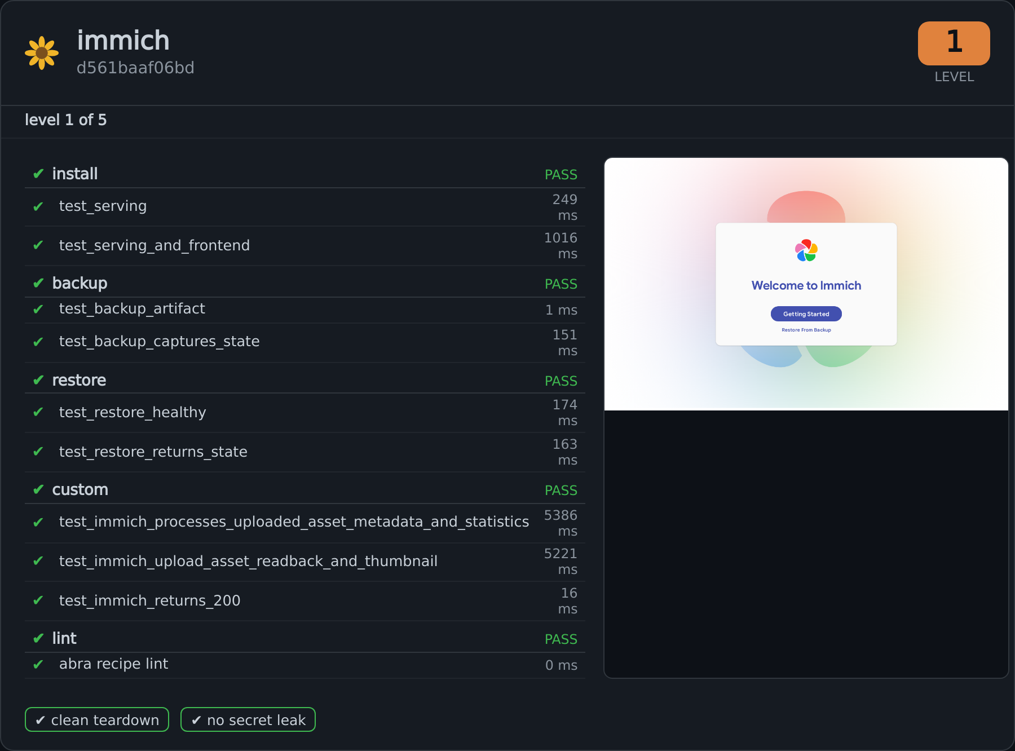Click the clean teardown badge
Image resolution: width=1015 pixels, height=751 pixels.
coord(97,719)
